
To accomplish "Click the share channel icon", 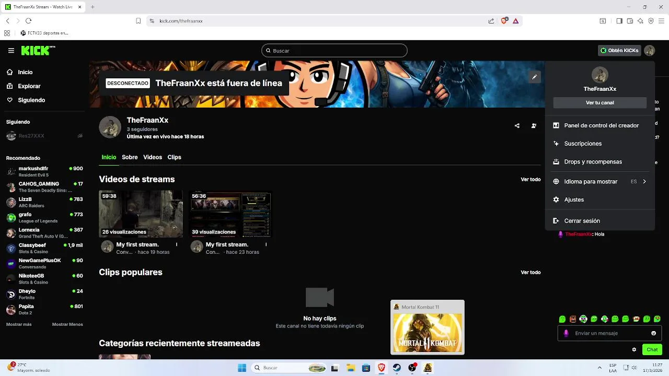I will (x=517, y=126).
